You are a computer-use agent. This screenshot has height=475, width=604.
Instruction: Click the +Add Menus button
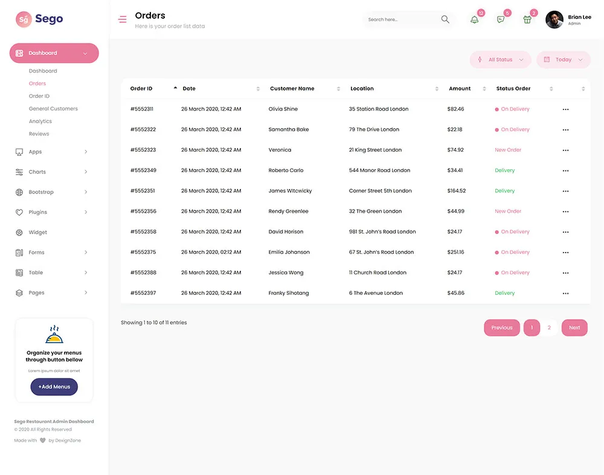54,387
